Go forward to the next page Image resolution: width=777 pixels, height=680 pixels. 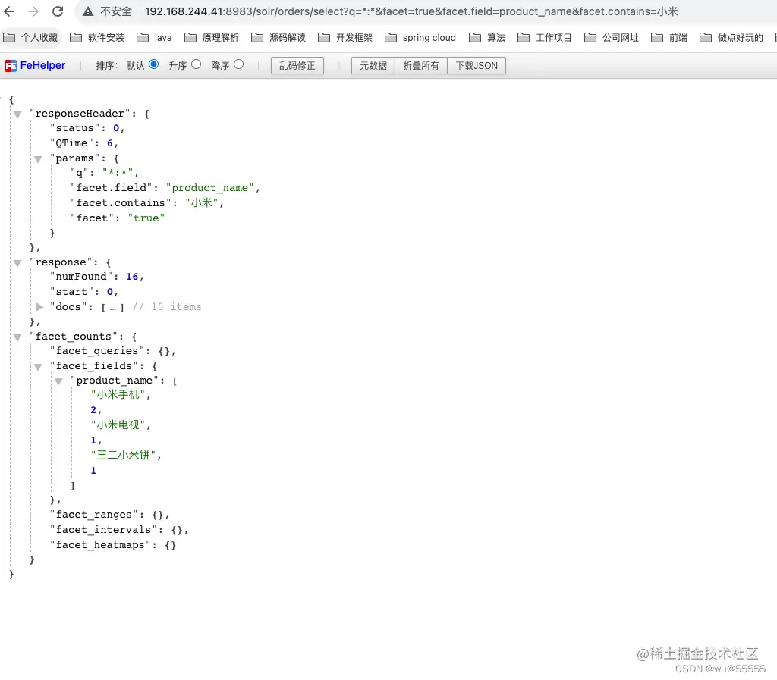pos(33,11)
